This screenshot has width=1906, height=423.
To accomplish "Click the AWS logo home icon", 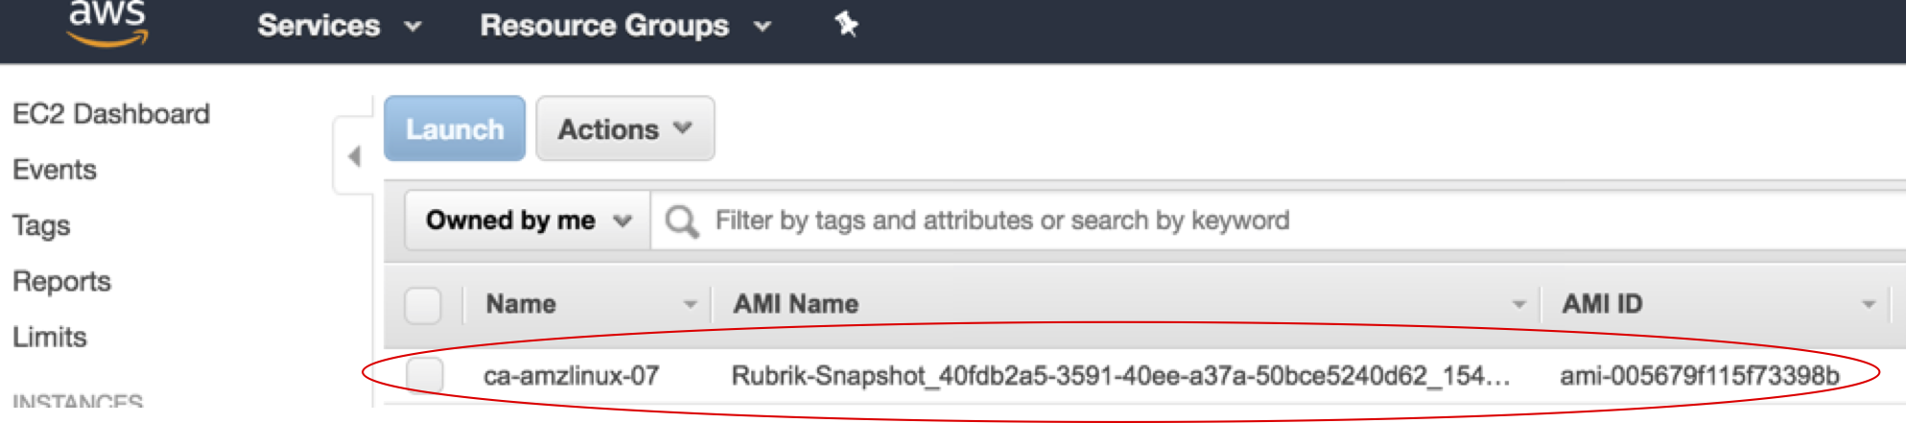I will click(x=108, y=23).
